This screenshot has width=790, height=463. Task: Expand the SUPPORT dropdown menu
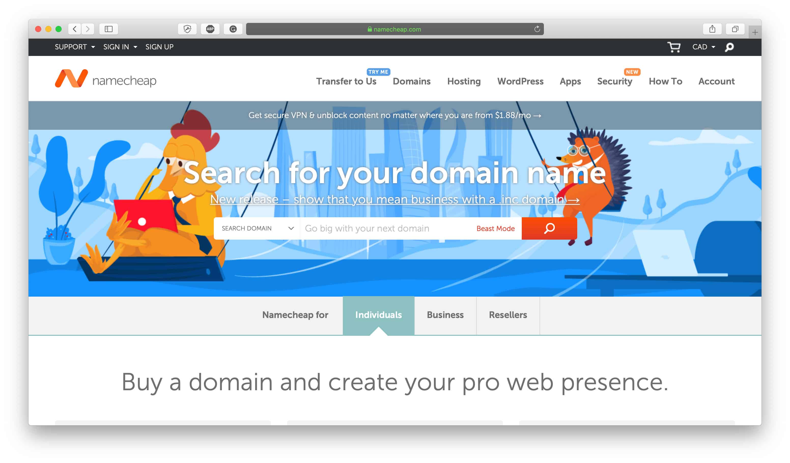click(x=73, y=47)
